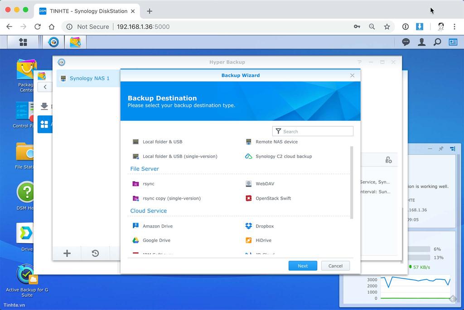Focus the destination Search field
The image size is (464, 310).
[313, 131]
